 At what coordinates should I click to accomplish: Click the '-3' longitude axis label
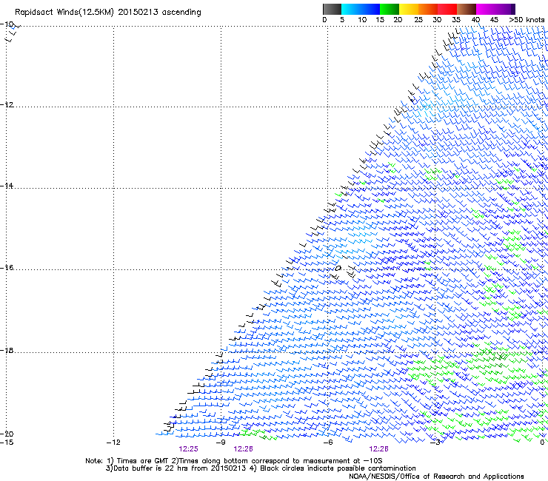point(435,443)
